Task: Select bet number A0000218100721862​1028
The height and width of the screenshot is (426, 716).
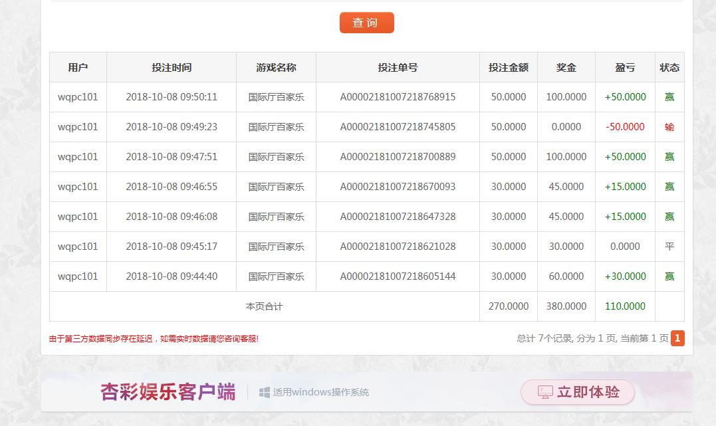Action: pyautogui.click(x=398, y=247)
